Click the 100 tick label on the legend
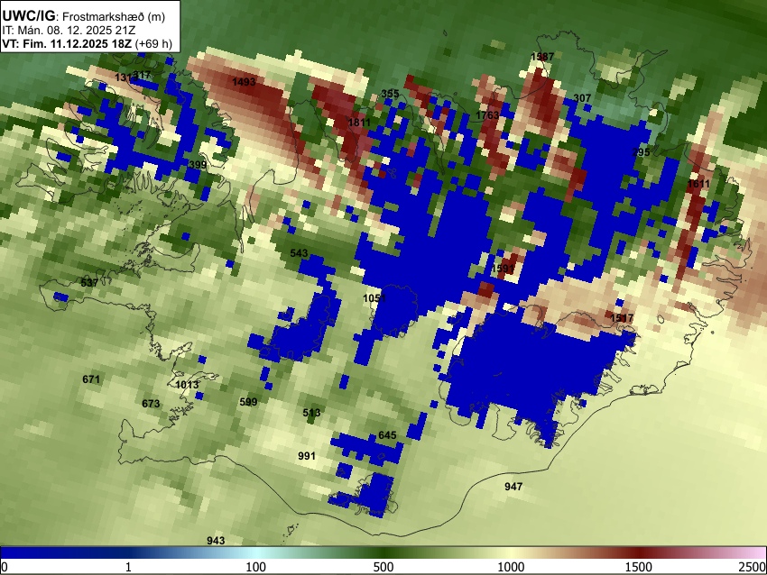The width and height of the screenshot is (767, 575). pos(255,567)
